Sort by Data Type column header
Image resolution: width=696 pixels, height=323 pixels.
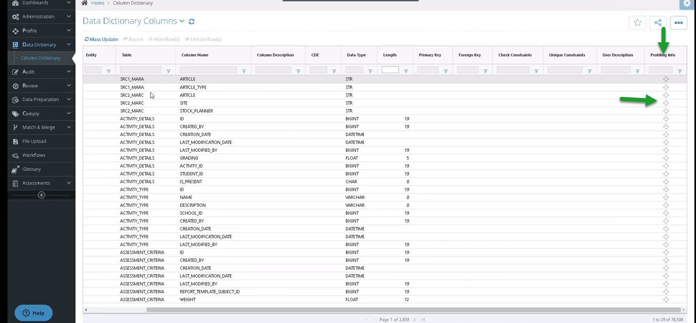tap(356, 55)
